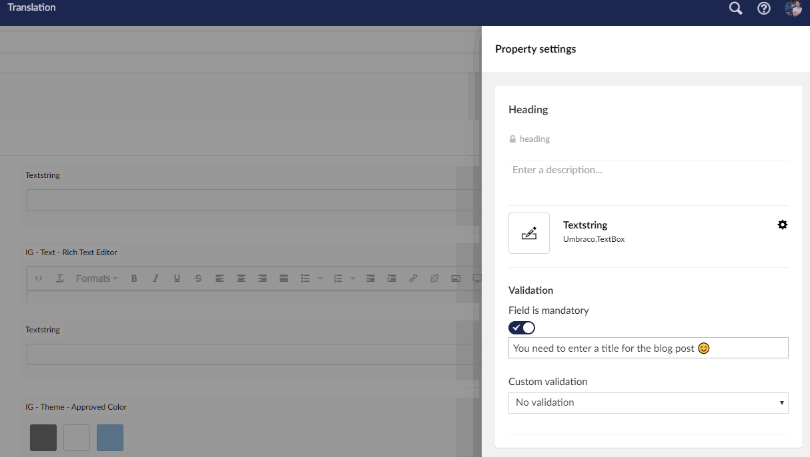This screenshot has width=810, height=457.
Task: Open the Custom validation dropdown
Action: [649, 402]
